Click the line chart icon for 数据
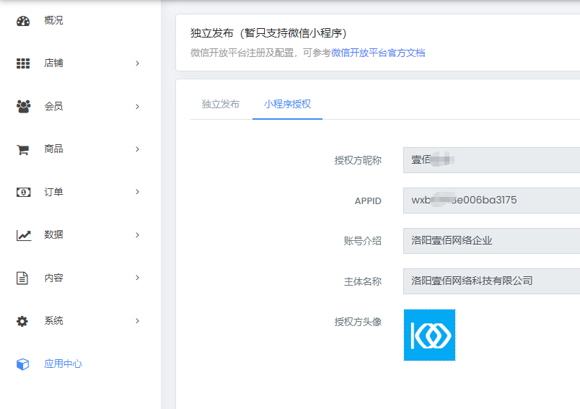The image size is (580, 409). tap(23, 235)
